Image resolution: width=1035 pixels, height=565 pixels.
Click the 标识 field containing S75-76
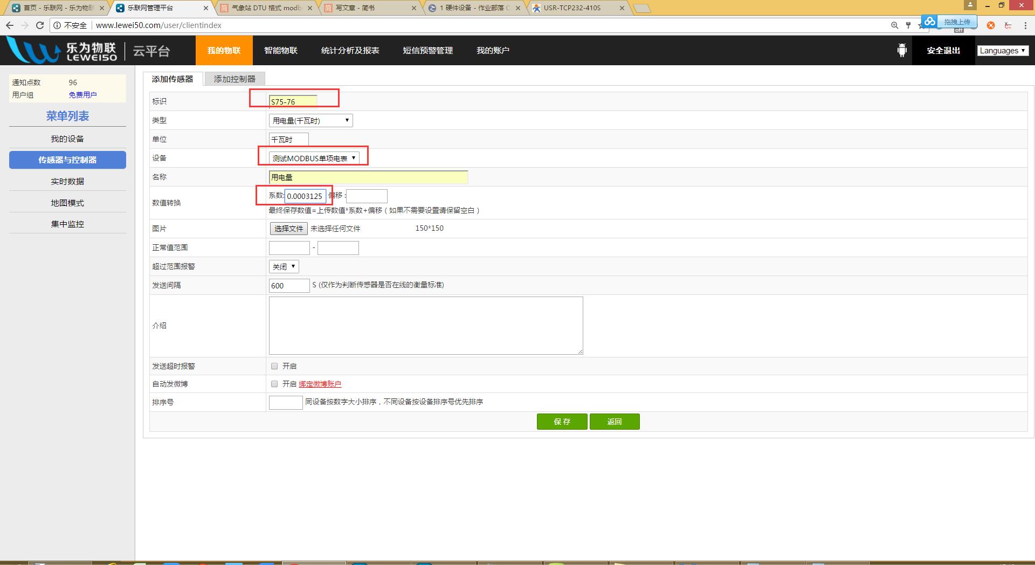coord(293,101)
